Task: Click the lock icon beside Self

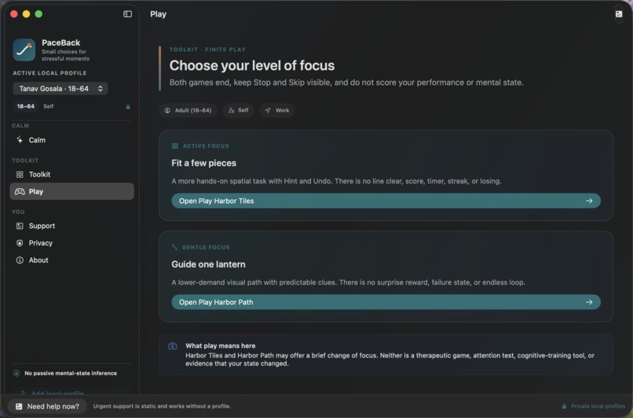Action: pyautogui.click(x=128, y=107)
